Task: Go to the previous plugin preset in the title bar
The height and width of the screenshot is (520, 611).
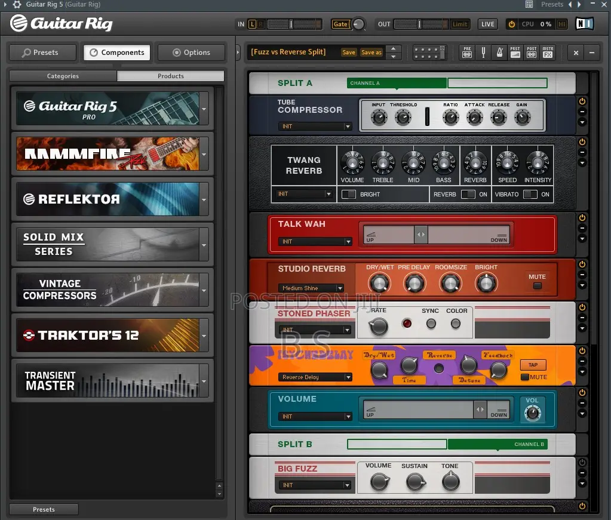Action: [x=570, y=4]
